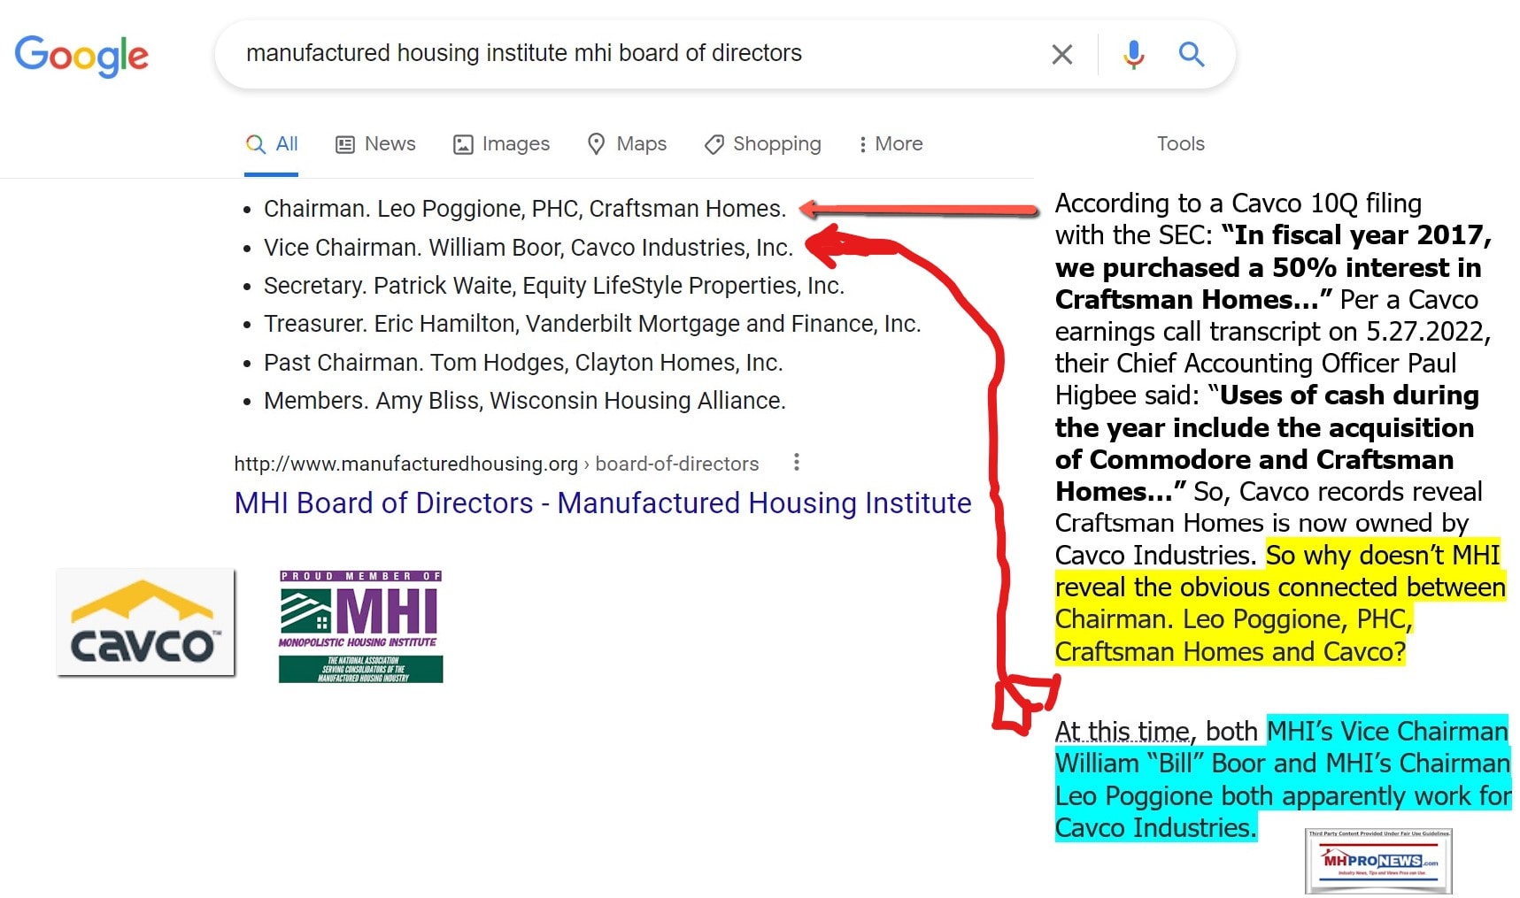Click the MHProNews logo thumbnail

(x=1378, y=861)
